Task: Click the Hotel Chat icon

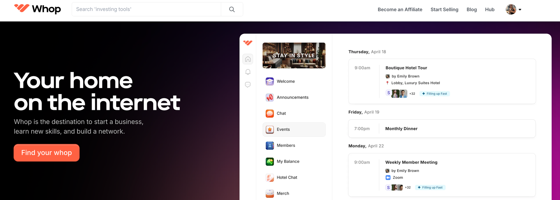Action: (x=270, y=177)
